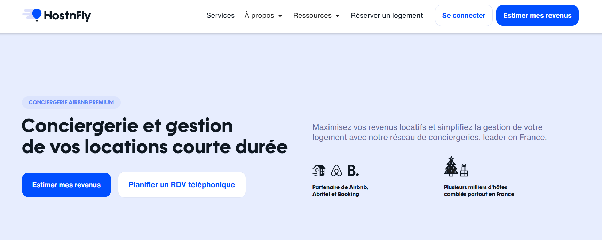Screen dimensions: 602x240
Task: Click the Airbnb logo icon
Action: pos(336,171)
